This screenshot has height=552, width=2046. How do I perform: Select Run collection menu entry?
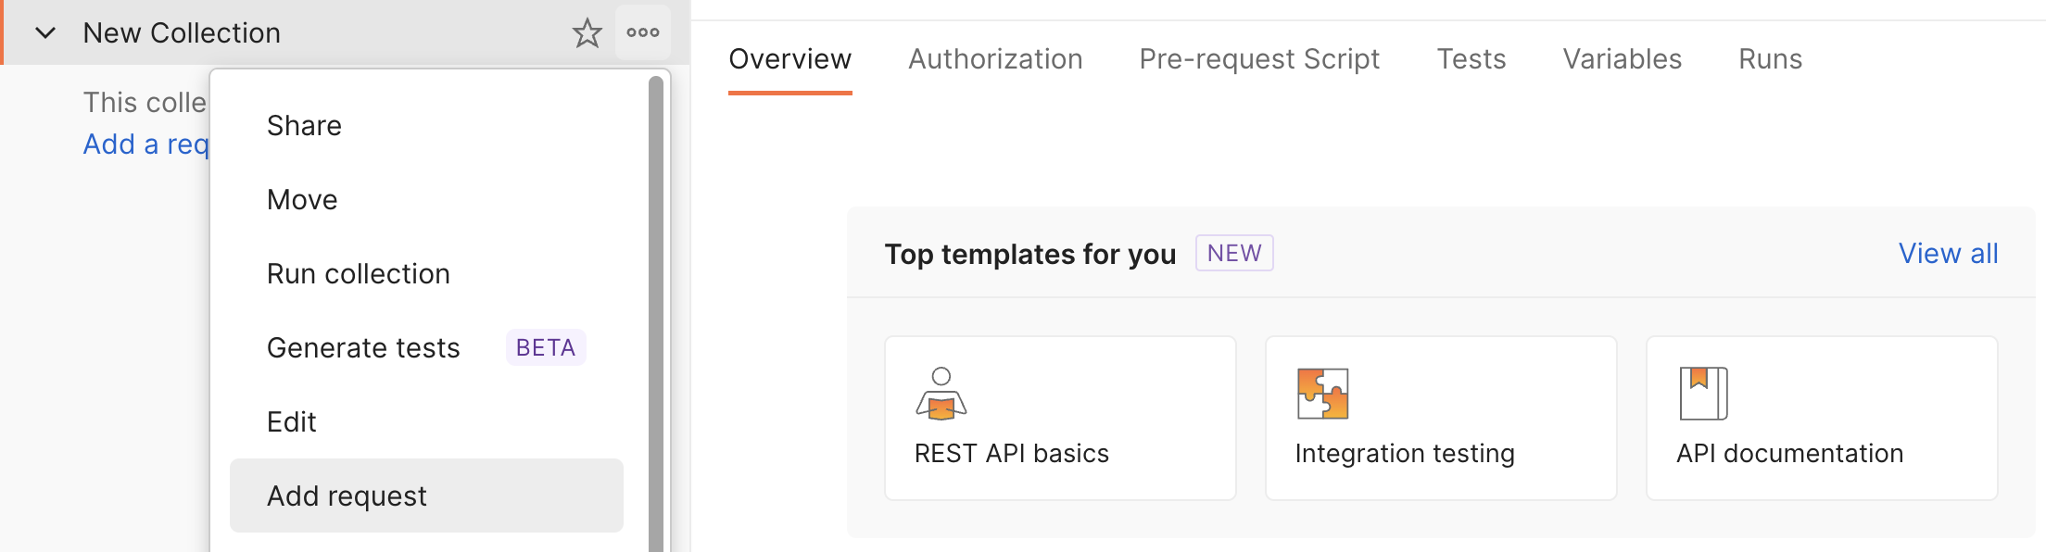pyautogui.click(x=426, y=273)
